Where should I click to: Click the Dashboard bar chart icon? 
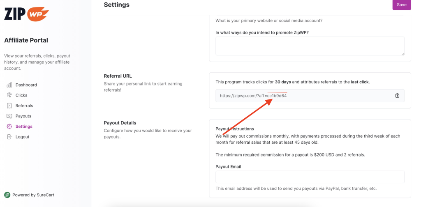(9, 85)
